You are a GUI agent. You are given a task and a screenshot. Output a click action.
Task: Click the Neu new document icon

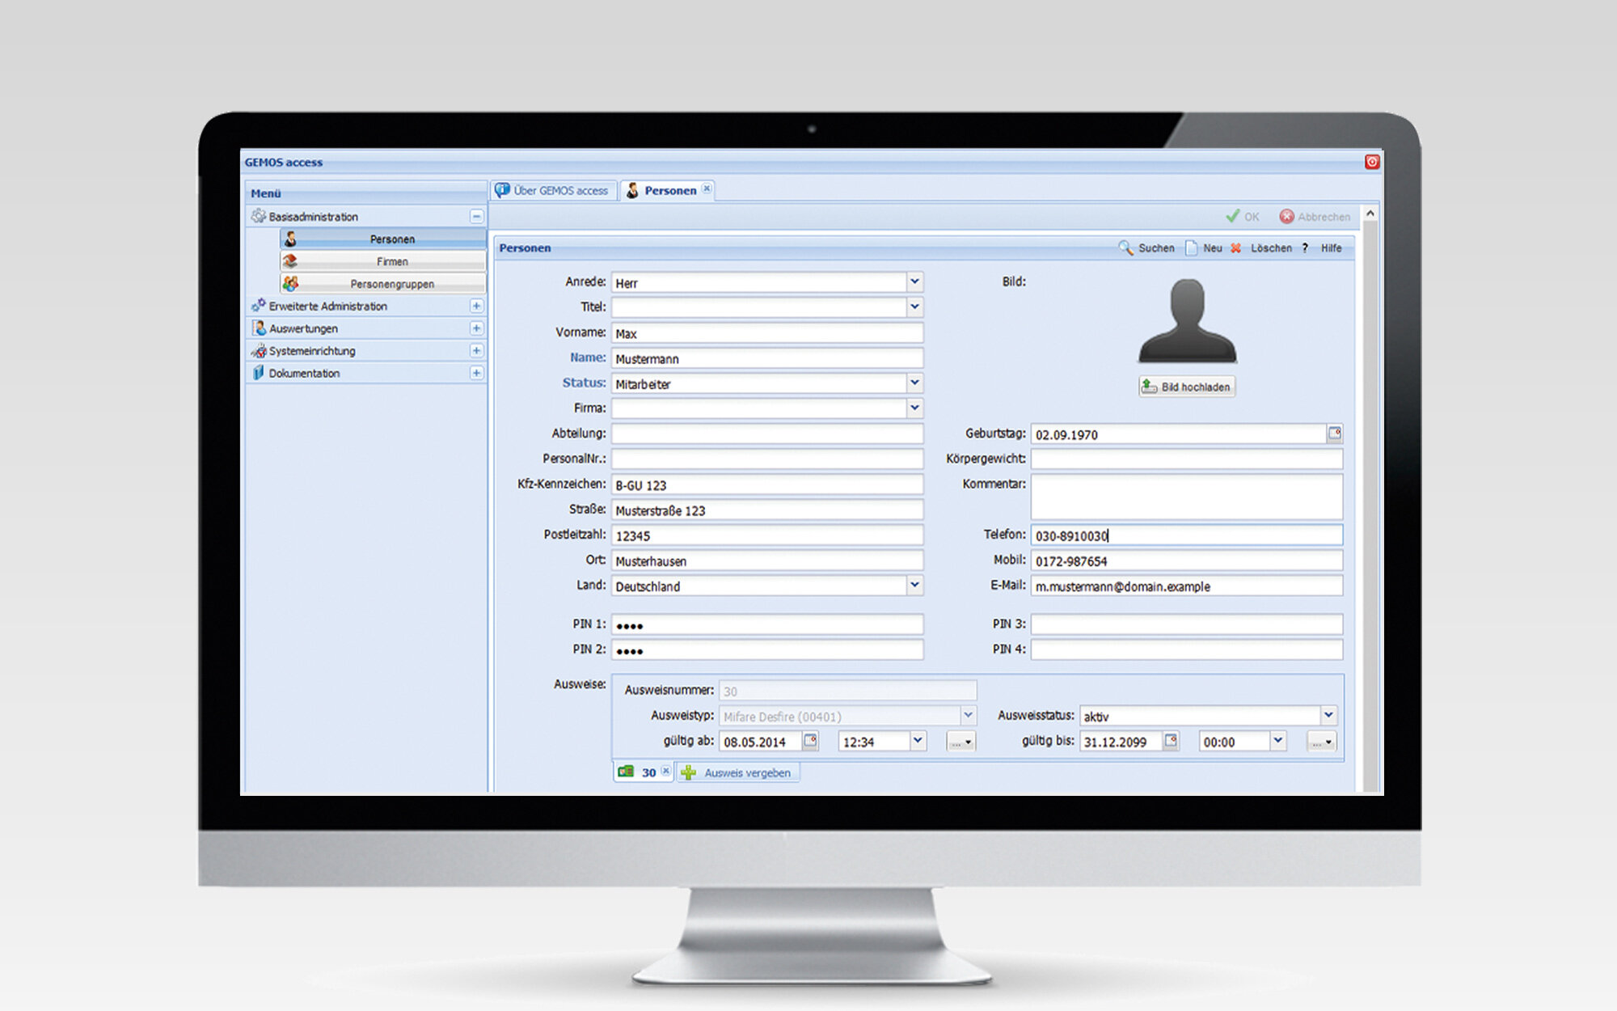[x=1191, y=247]
